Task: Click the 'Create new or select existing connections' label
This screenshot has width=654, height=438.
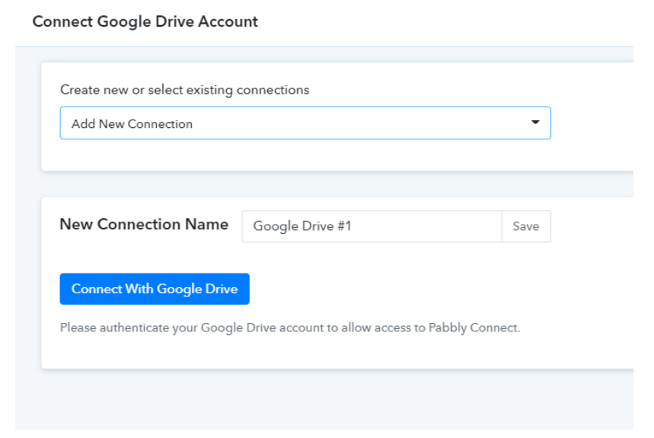Action: pos(184,90)
